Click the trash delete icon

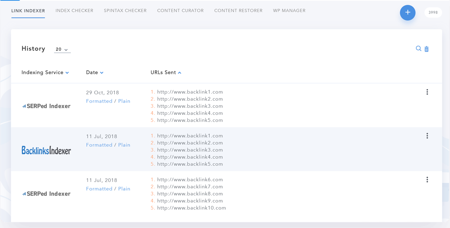[x=426, y=49]
